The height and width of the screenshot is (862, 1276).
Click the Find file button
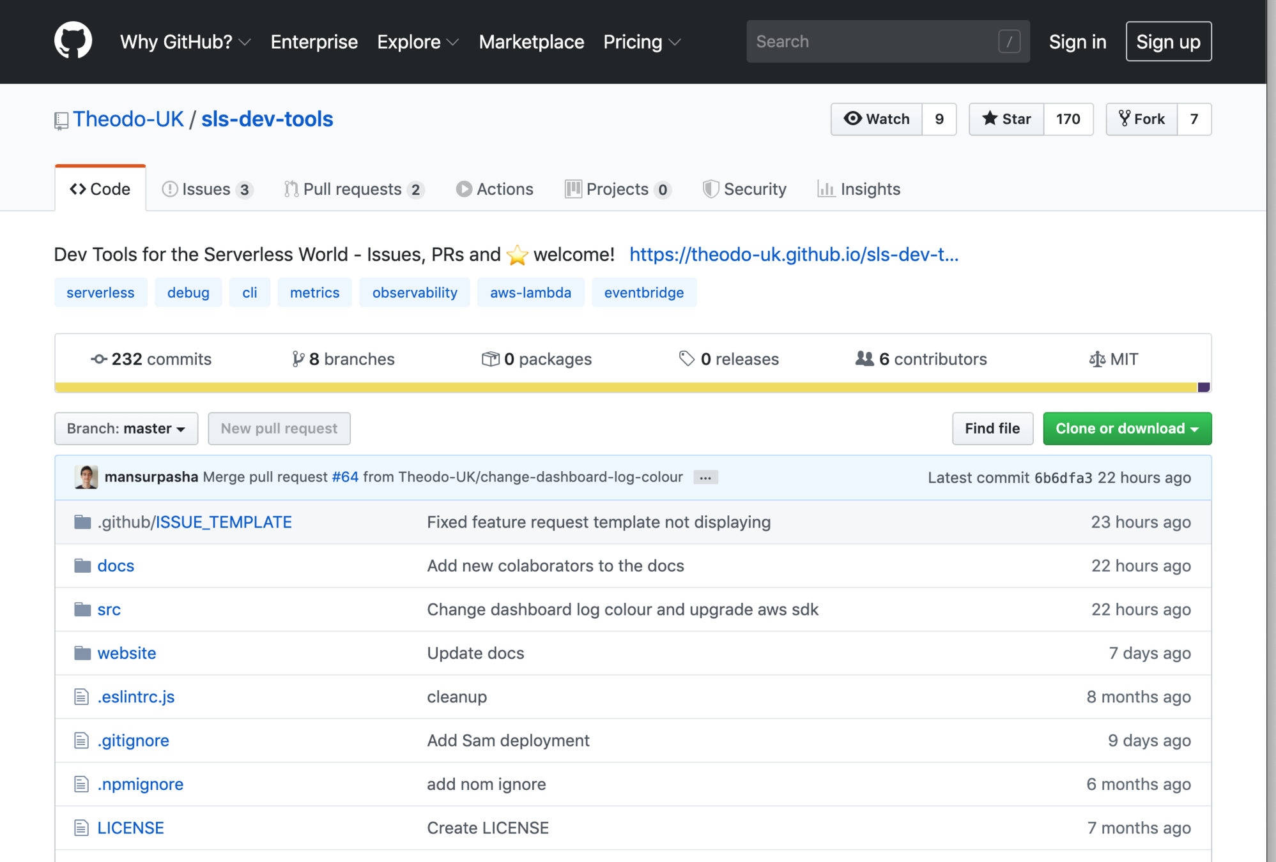click(992, 428)
